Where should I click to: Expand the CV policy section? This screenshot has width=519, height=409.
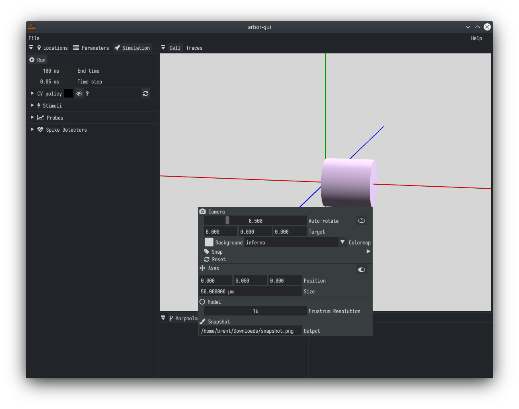pos(33,93)
